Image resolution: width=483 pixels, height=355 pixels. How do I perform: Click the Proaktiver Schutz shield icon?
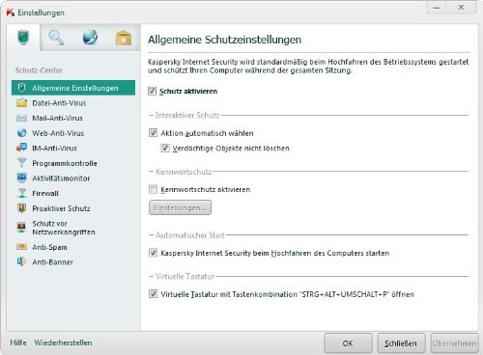[x=21, y=208]
